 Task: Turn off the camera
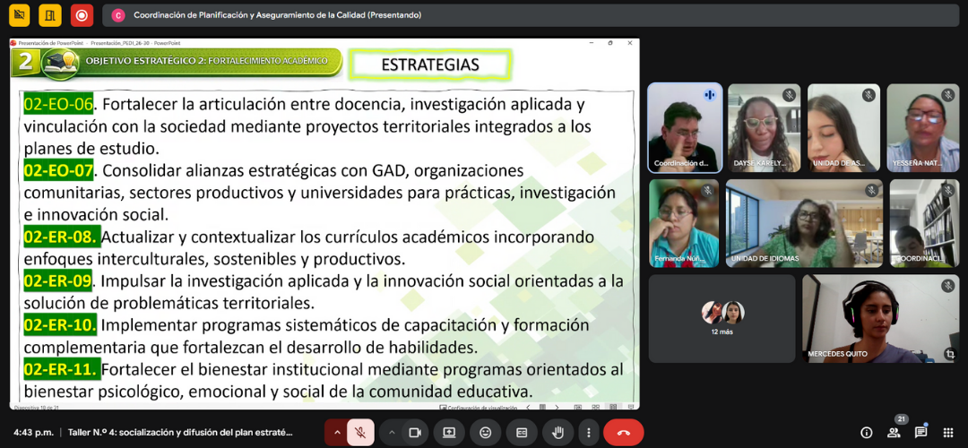click(415, 433)
